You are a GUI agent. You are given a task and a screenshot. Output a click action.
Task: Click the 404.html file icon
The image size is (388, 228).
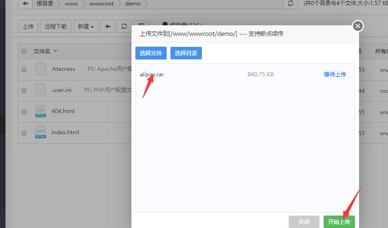pos(40,111)
